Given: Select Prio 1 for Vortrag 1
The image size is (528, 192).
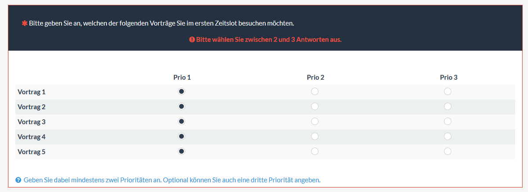Looking at the screenshot, I should 182,92.
